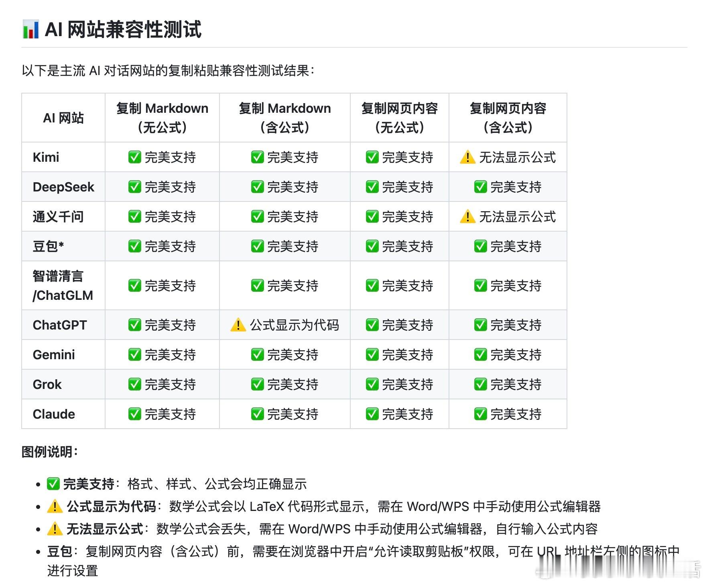707x586 pixels.
Task: Click the warning icon in the Kimi row
Action: click(x=467, y=157)
